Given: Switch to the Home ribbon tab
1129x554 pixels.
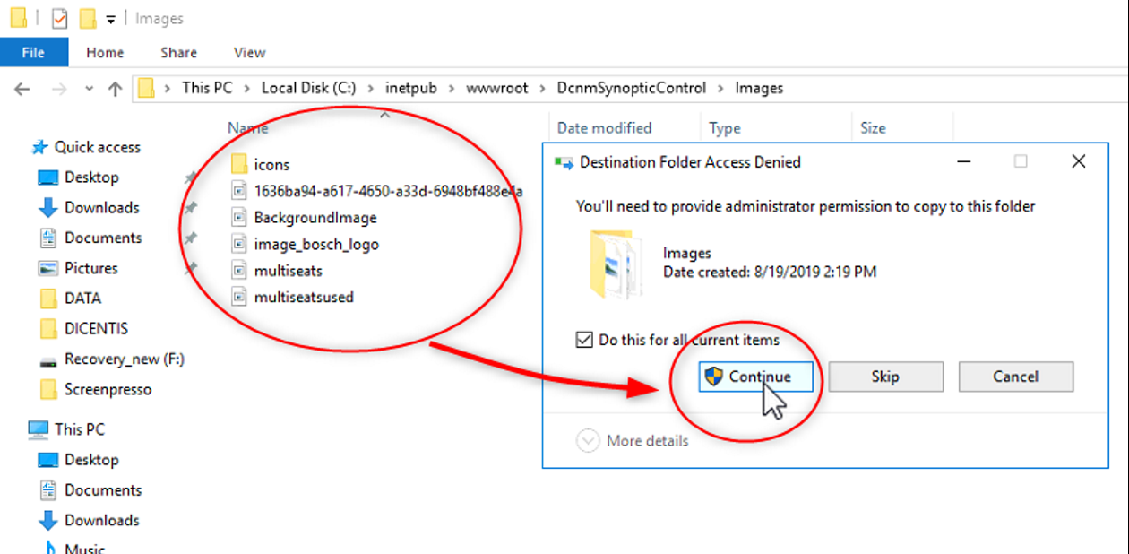Looking at the screenshot, I should click(105, 53).
